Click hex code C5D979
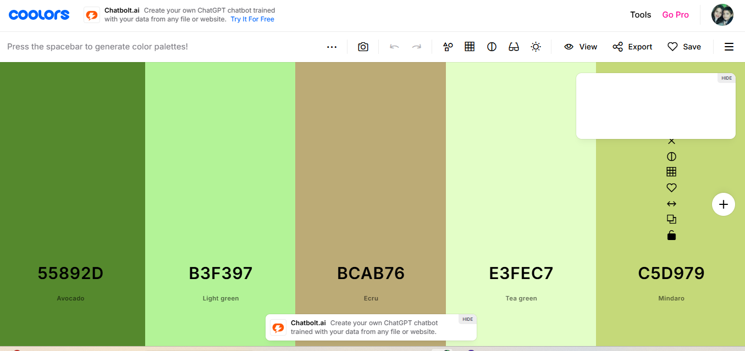The image size is (745, 351). pyautogui.click(x=671, y=273)
